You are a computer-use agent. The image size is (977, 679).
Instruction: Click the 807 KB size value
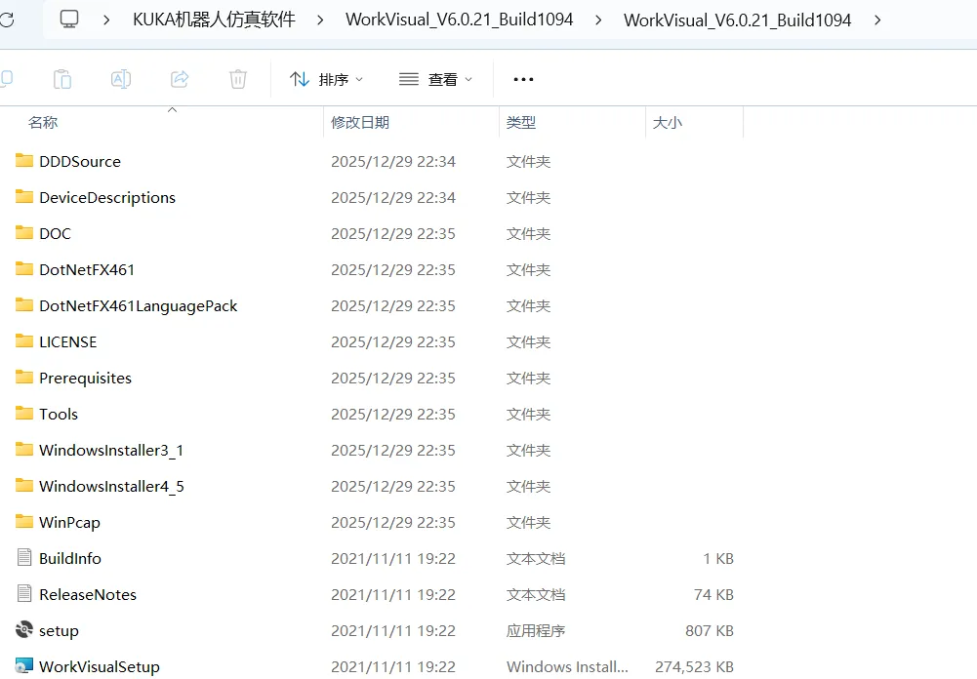coord(710,631)
